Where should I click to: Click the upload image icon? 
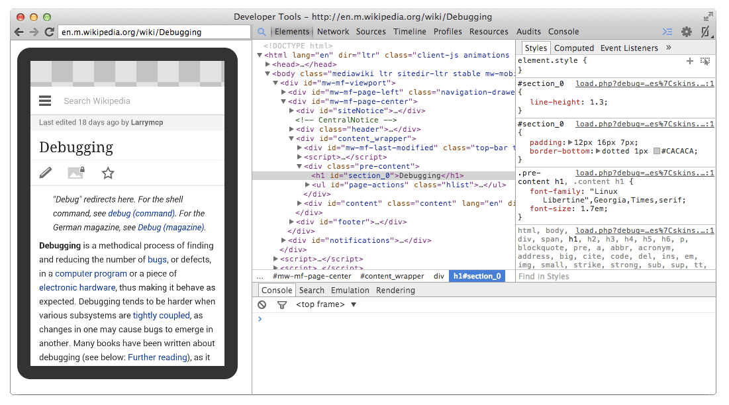coord(76,173)
